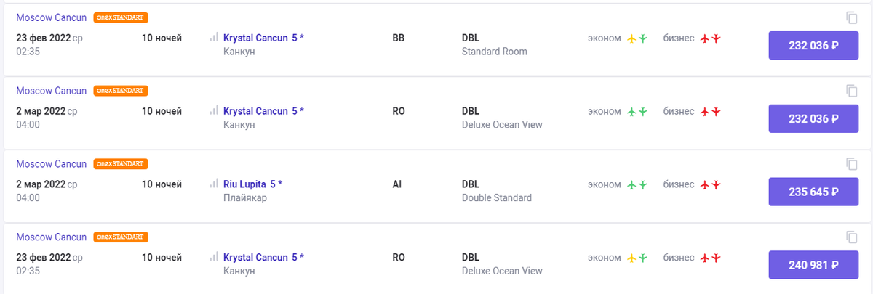The image size is (873, 294).
Task: Open Moscow Cancun tour link in first row
Action: (52, 17)
